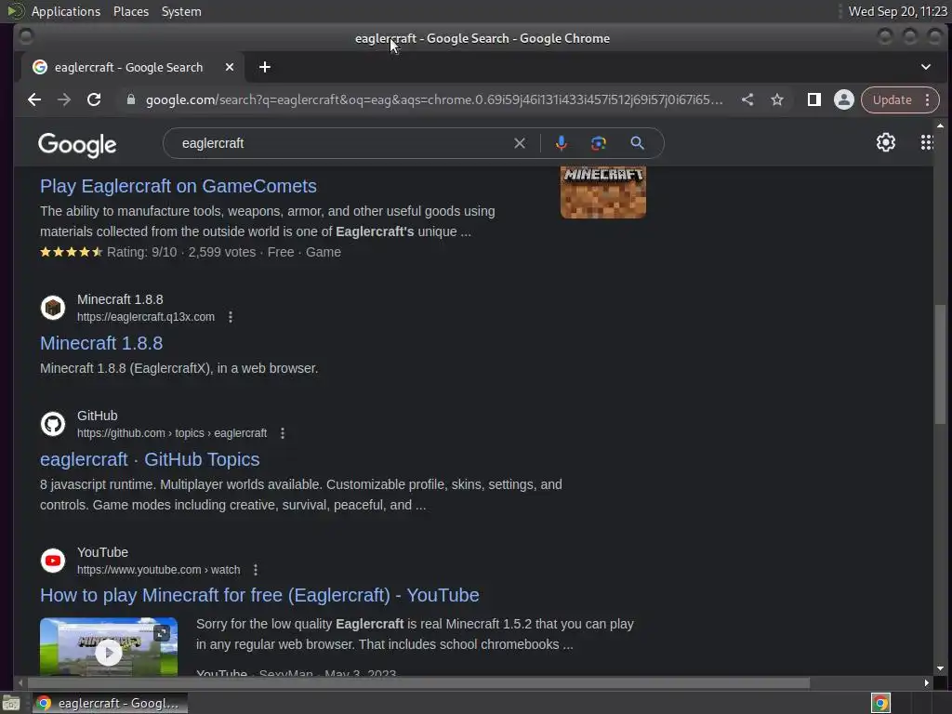Screen dimensions: 952x714
Task: Click the Chrome tray icon at bottom right
Action: tap(880, 703)
